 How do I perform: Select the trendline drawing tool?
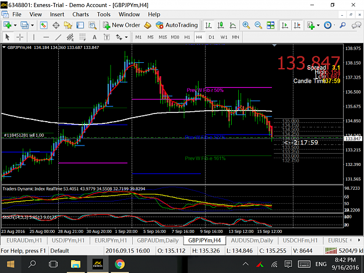click(x=58, y=37)
